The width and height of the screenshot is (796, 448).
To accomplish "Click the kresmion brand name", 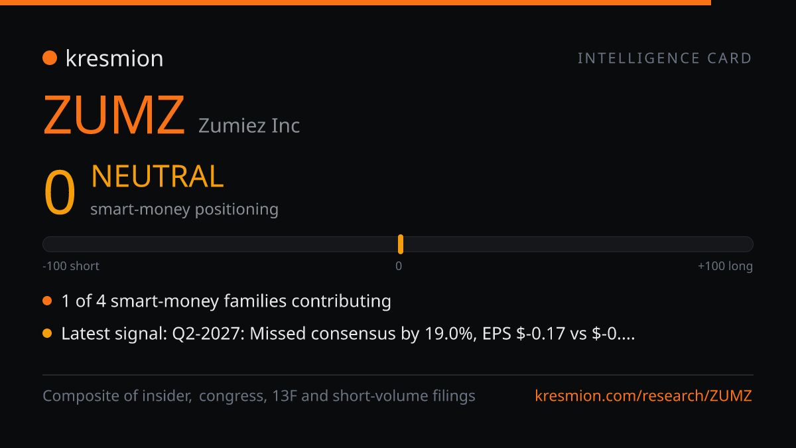I will (x=114, y=58).
